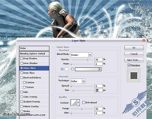Click the style preview thumbnail
The image size is (152, 119).
point(134,75)
